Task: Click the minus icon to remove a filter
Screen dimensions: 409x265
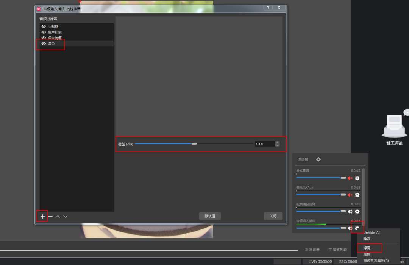Action: [x=50, y=216]
